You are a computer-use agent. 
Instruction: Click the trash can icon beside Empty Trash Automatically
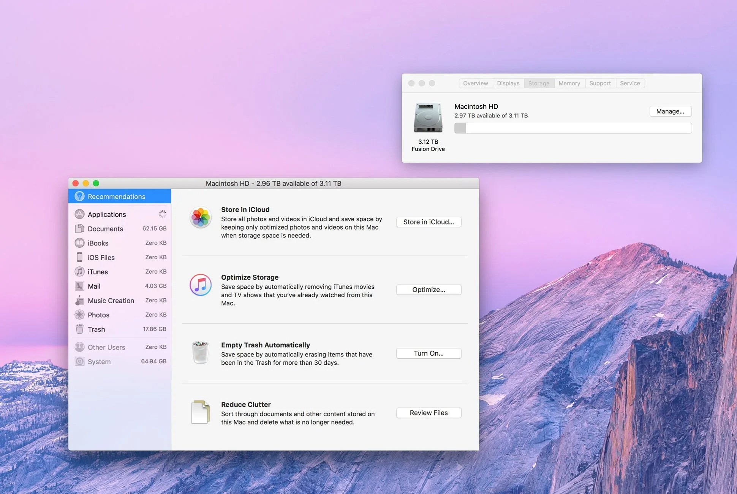coord(200,352)
